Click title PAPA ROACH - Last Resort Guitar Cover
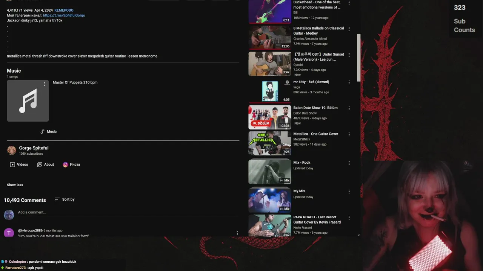 pyautogui.click(x=317, y=219)
